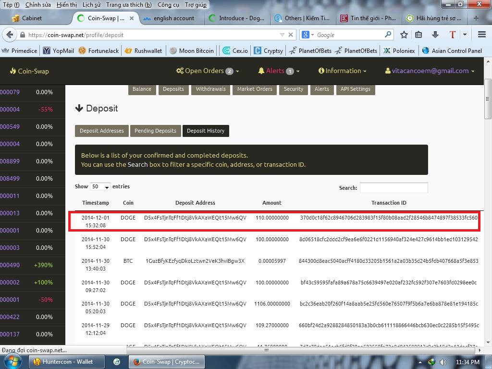This screenshot has height=369, width=492.
Task: Open the Pending Deposits view
Action: (x=154, y=130)
